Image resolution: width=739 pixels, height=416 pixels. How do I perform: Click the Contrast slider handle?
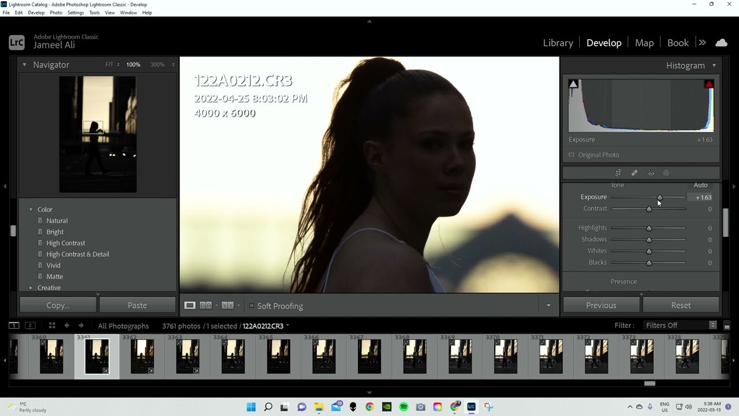649,209
